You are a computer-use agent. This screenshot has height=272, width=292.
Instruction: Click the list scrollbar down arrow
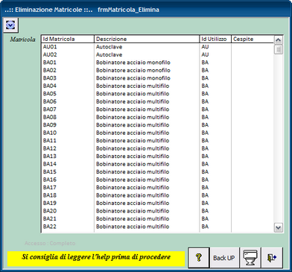click(x=279, y=227)
